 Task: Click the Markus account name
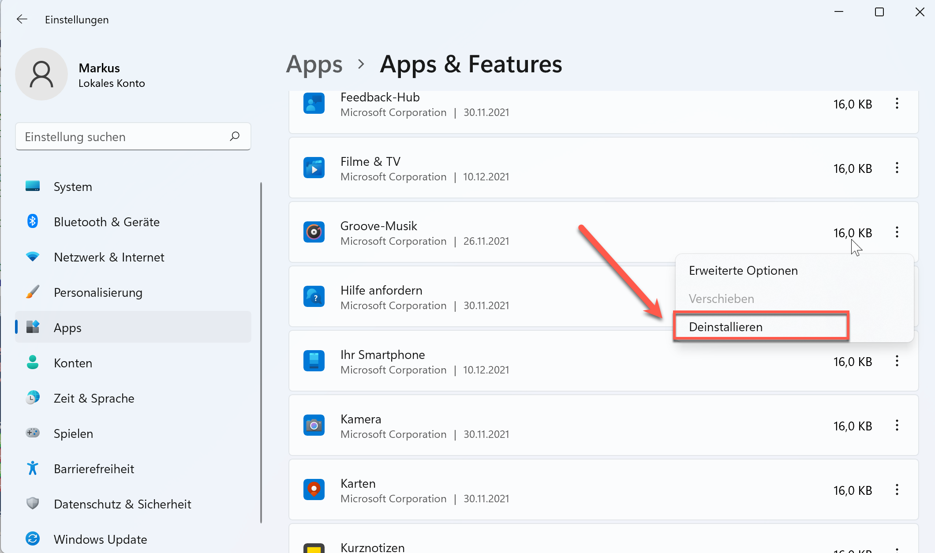click(x=99, y=68)
